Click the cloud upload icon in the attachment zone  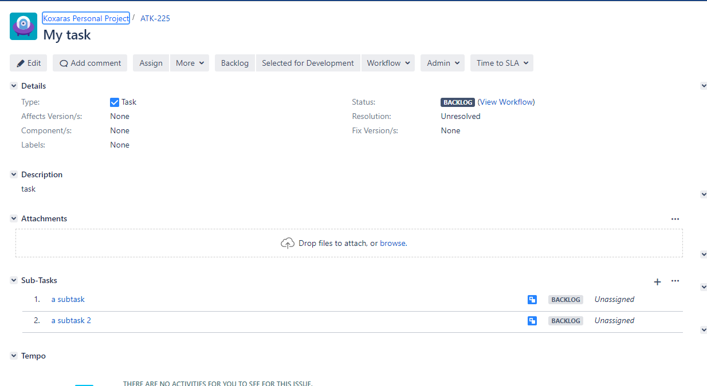[x=288, y=242]
